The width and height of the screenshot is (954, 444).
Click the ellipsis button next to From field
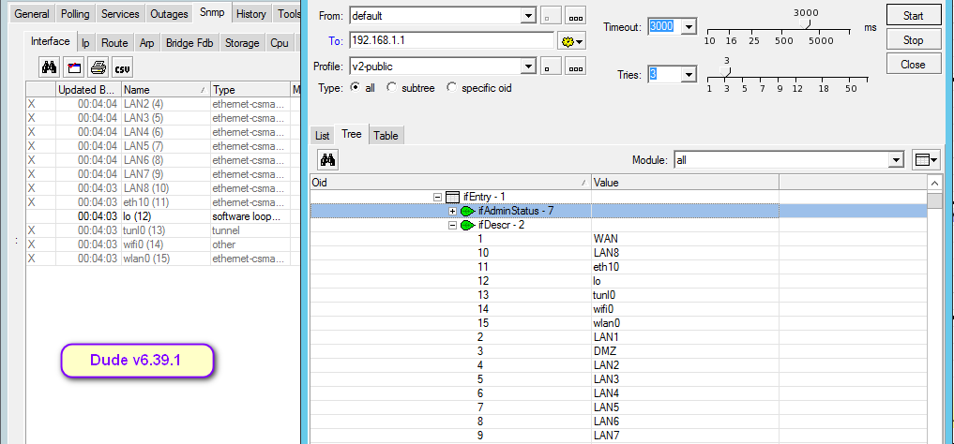[x=576, y=16]
